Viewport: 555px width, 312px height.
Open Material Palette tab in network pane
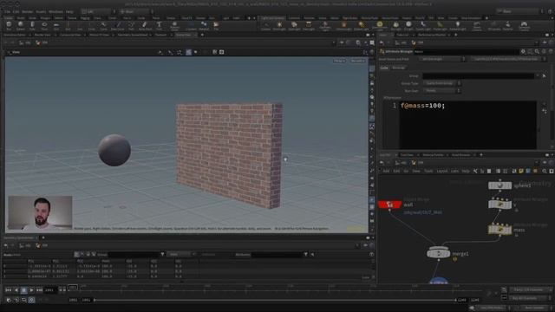(433, 155)
